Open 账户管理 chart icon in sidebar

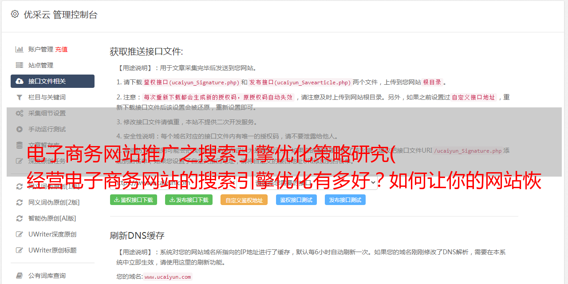click(20, 49)
